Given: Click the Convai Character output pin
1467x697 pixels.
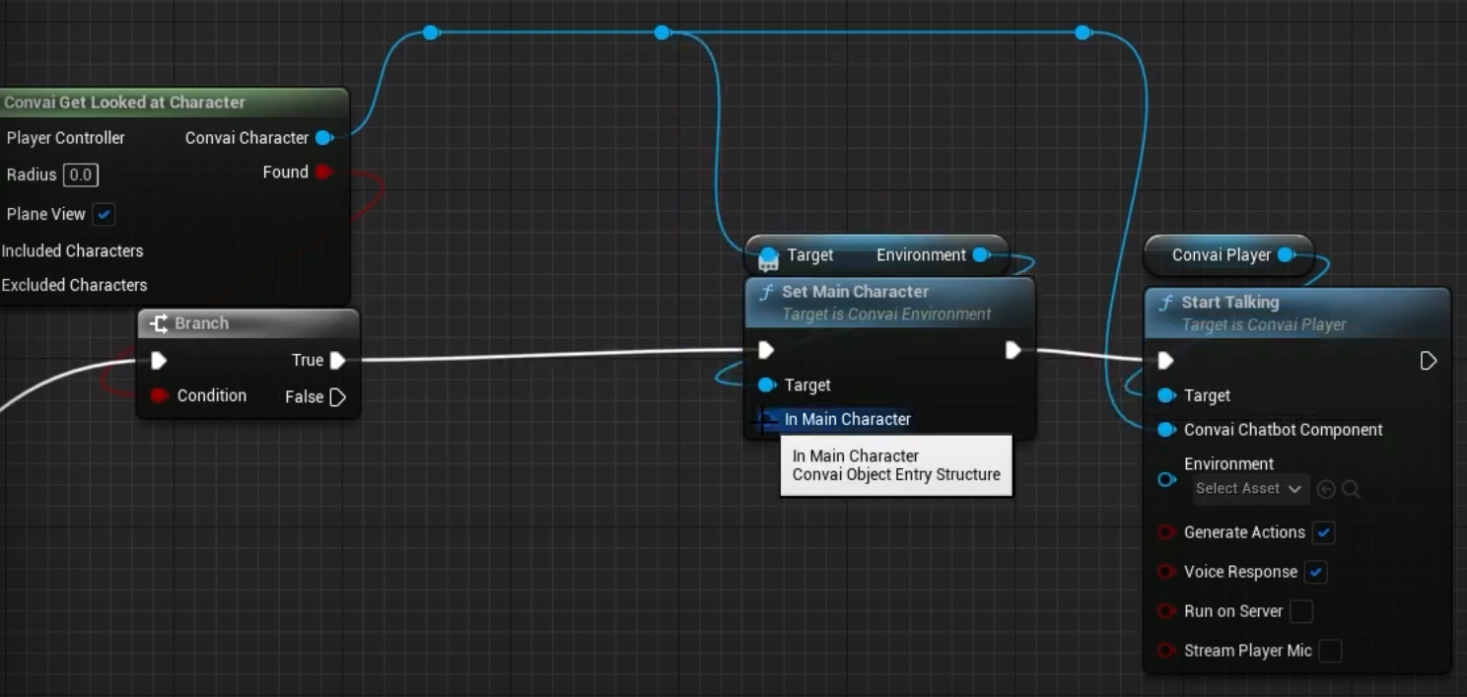Looking at the screenshot, I should (322, 138).
